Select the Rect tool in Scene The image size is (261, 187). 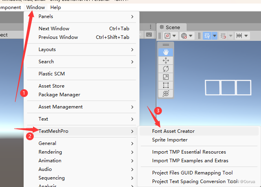[x=166, y=85]
